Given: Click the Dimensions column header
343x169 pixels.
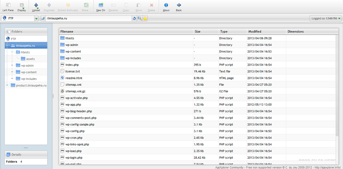Looking at the screenshot, I should point(312,31).
